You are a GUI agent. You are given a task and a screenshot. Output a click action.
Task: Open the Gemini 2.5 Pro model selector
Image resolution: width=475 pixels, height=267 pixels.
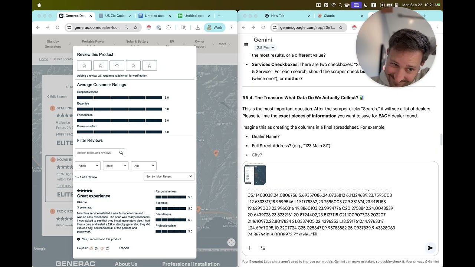[265, 47]
